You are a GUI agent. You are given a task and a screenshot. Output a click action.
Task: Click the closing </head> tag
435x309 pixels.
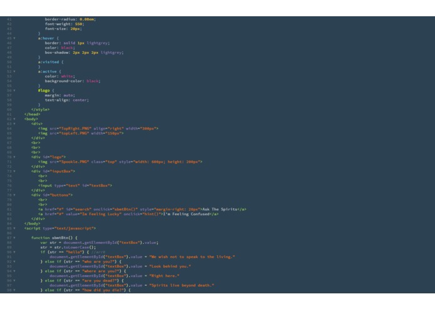[32, 114]
